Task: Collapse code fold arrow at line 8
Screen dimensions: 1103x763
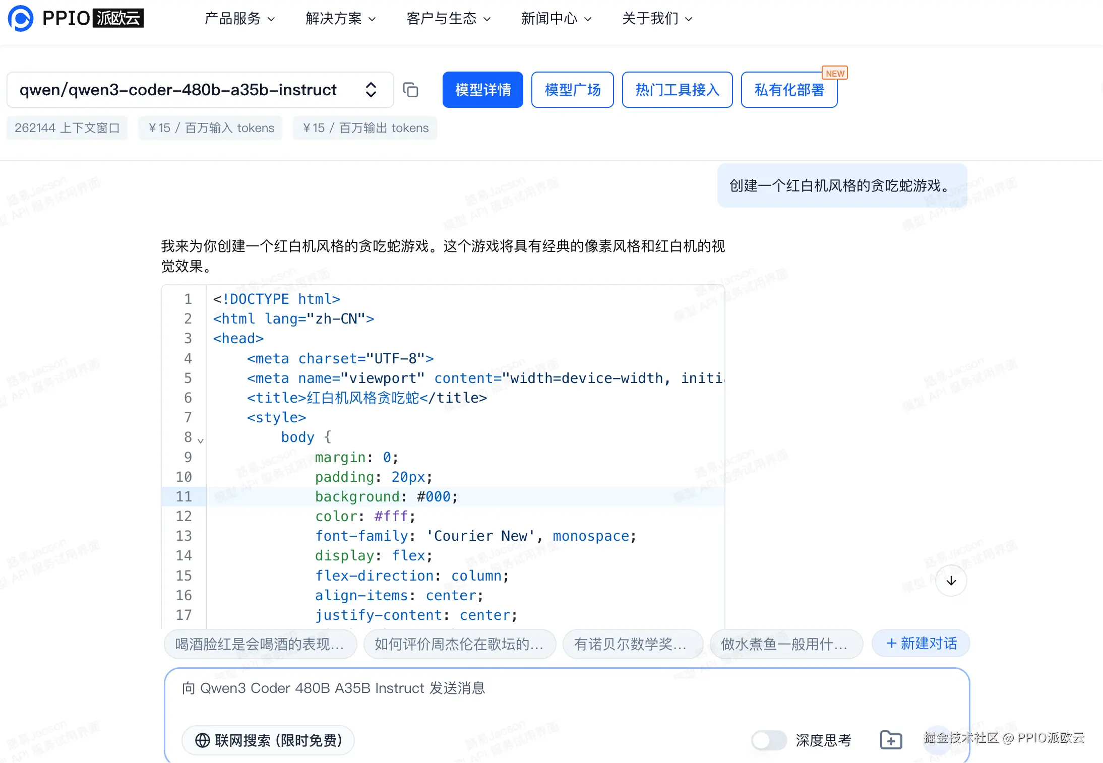Action: (201, 440)
